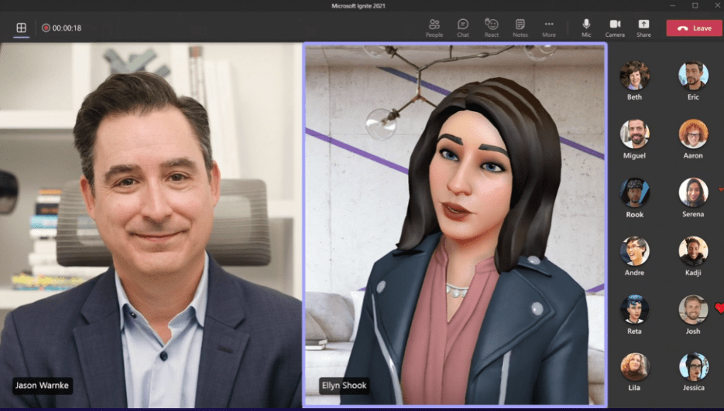The image size is (724, 411).
Task: Toggle the Camera on or off
Action: 614,28
